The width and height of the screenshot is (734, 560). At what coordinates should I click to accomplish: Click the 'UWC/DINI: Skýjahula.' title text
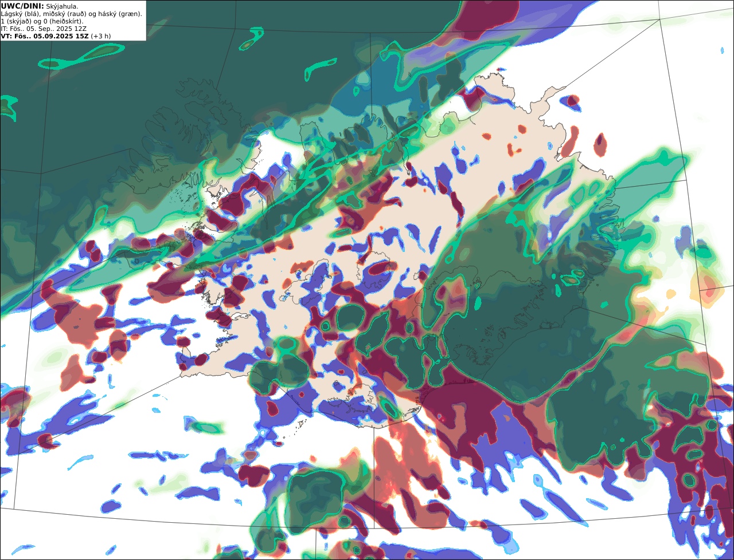point(40,6)
